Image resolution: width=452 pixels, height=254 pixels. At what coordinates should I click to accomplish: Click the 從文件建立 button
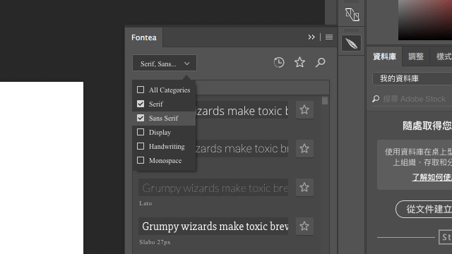pyautogui.click(x=424, y=209)
